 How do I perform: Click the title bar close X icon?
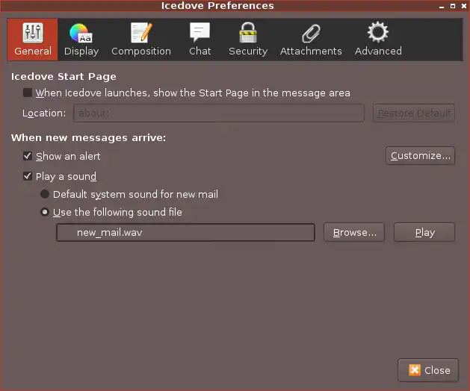[464, 6]
